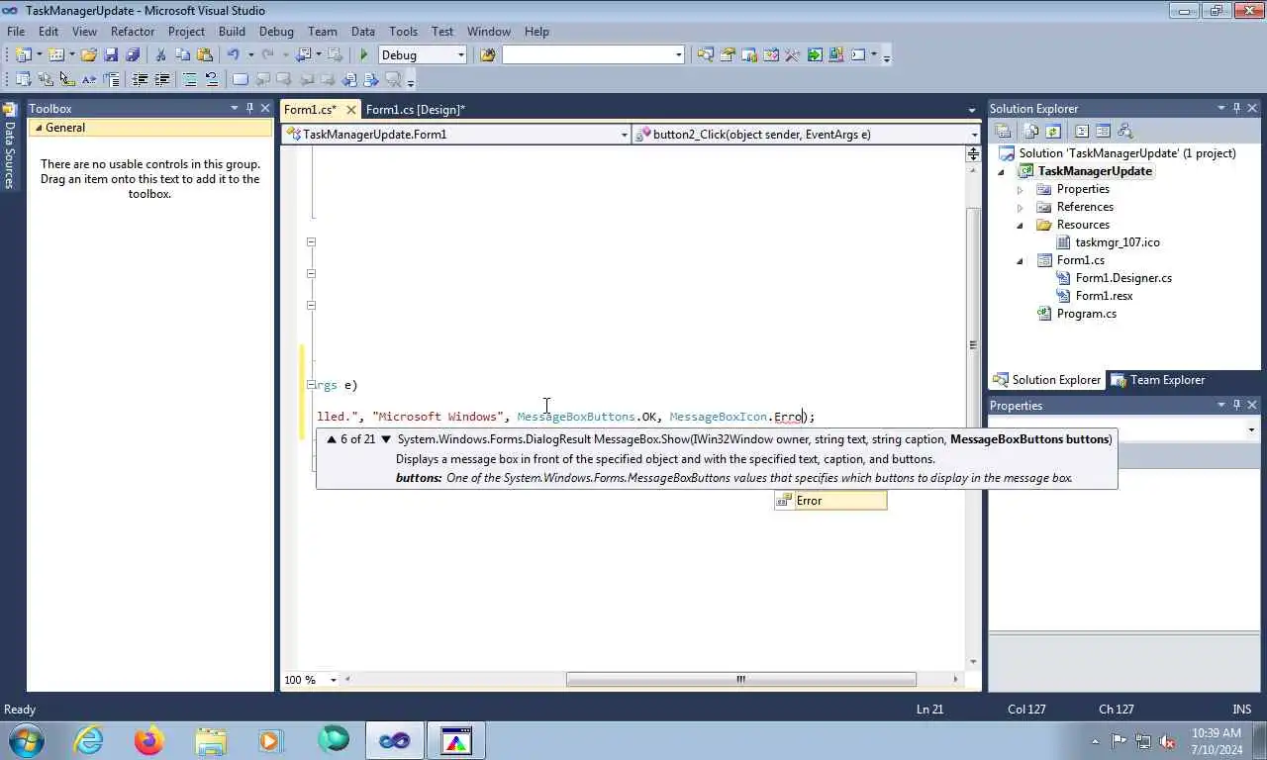The height and width of the screenshot is (760, 1267).
Task: Toggle auto-hide pin on Solution Explorer panel
Action: (1236, 108)
